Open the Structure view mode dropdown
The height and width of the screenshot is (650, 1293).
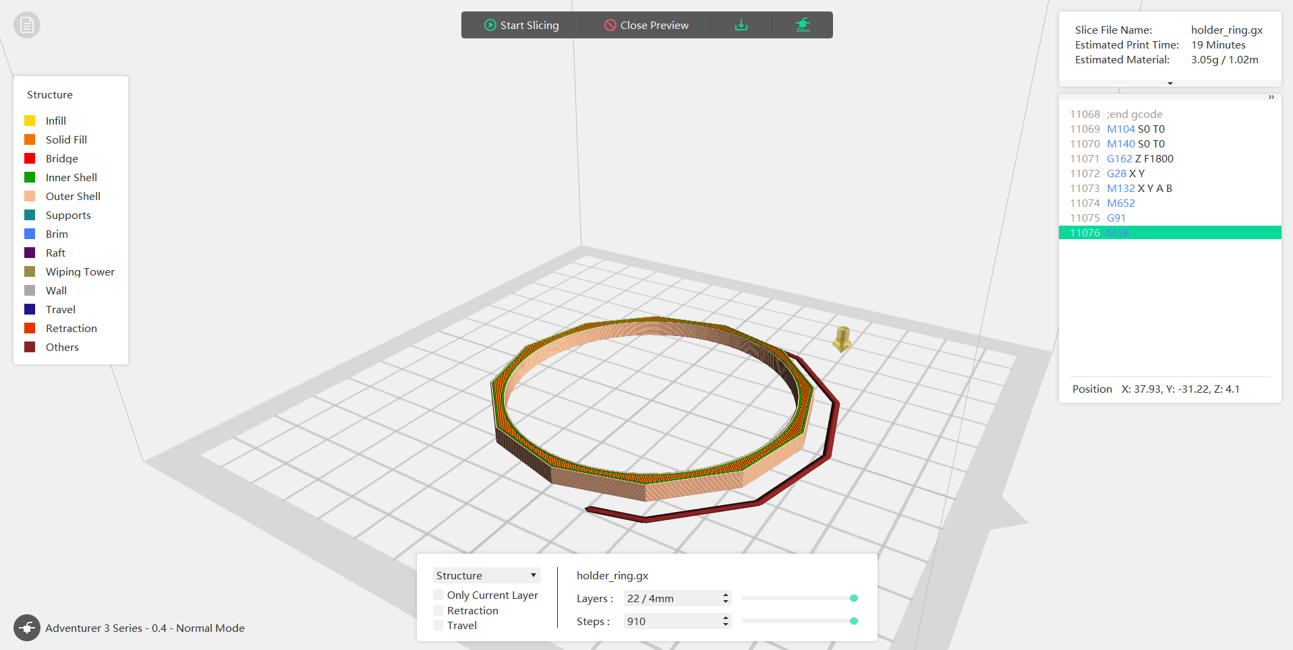point(486,575)
